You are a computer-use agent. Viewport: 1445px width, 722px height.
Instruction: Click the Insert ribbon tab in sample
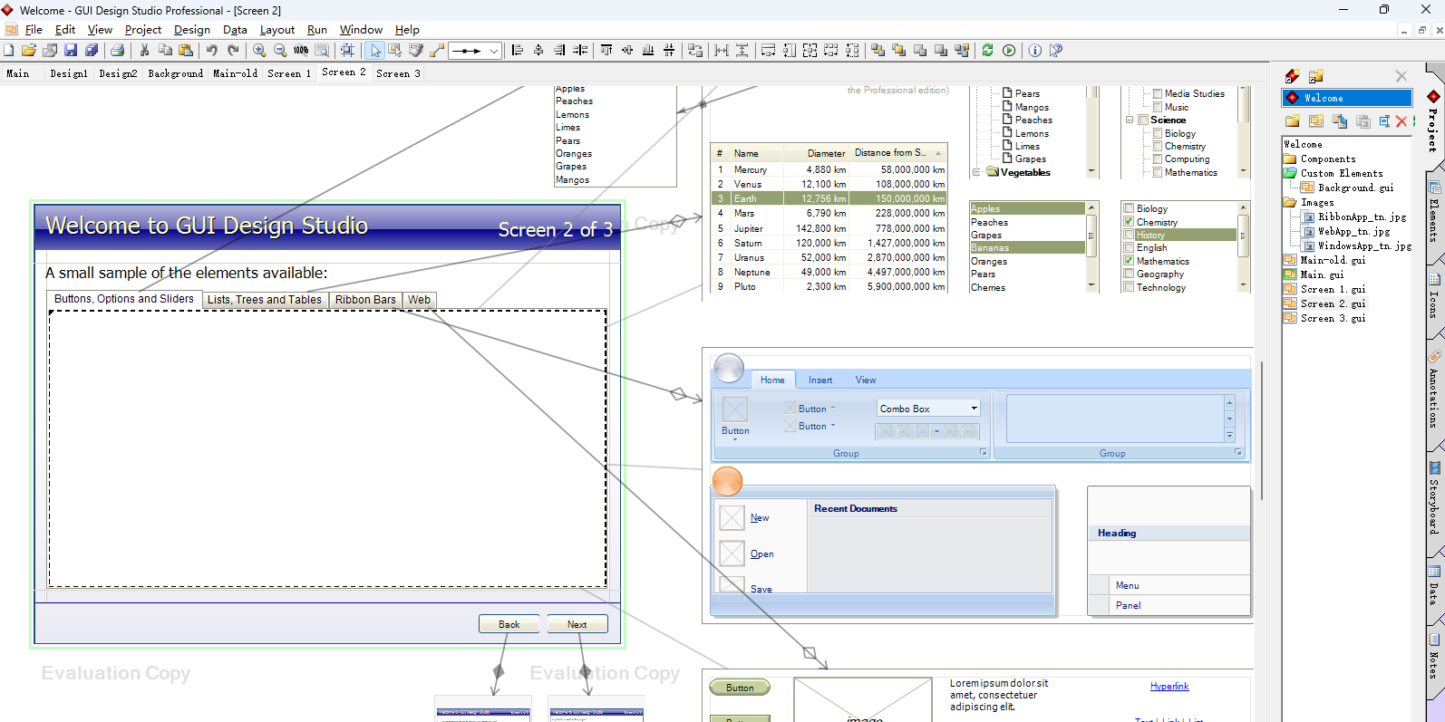coord(820,380)
